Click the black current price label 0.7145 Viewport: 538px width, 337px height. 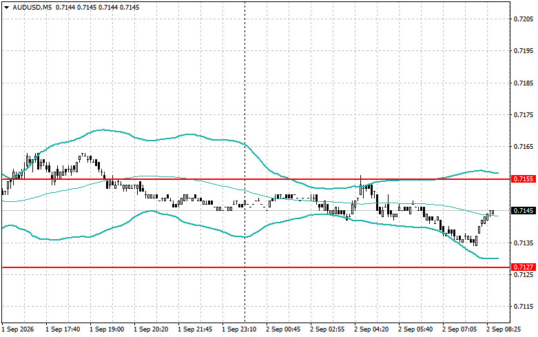(524, 210)
